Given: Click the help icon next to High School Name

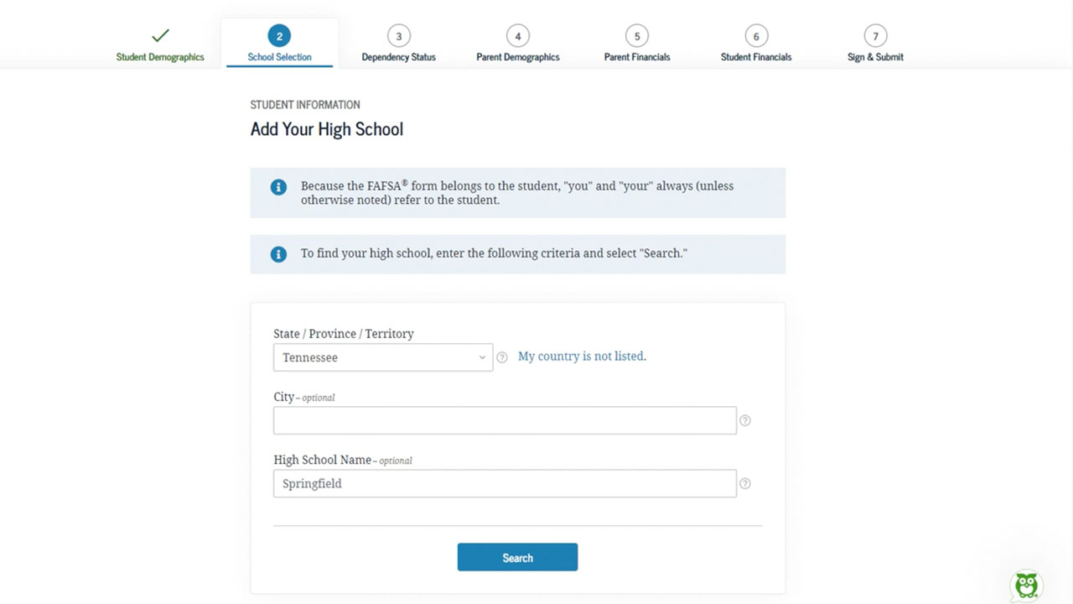Looking at the screenshot, I should point(744,483).
